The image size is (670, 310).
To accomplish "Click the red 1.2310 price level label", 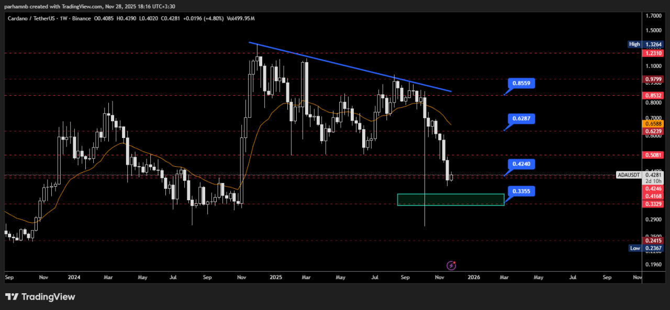I will click(x=654, y=53).
